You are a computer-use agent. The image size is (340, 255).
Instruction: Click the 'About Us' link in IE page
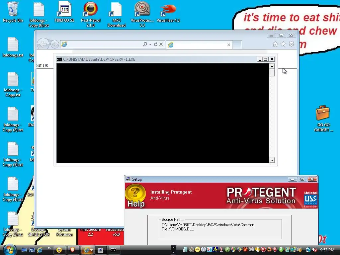(42, 65)
